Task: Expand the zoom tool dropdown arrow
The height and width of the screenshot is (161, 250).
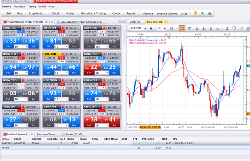Action: pos(222,28)
